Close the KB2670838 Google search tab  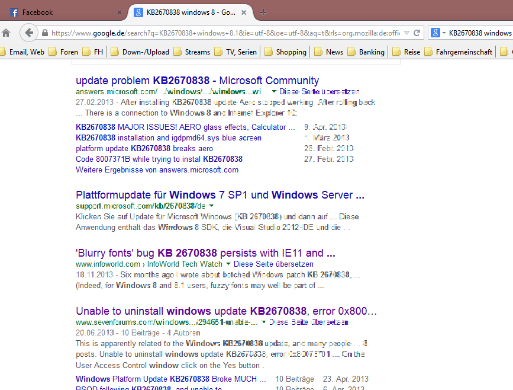[244, 12]
